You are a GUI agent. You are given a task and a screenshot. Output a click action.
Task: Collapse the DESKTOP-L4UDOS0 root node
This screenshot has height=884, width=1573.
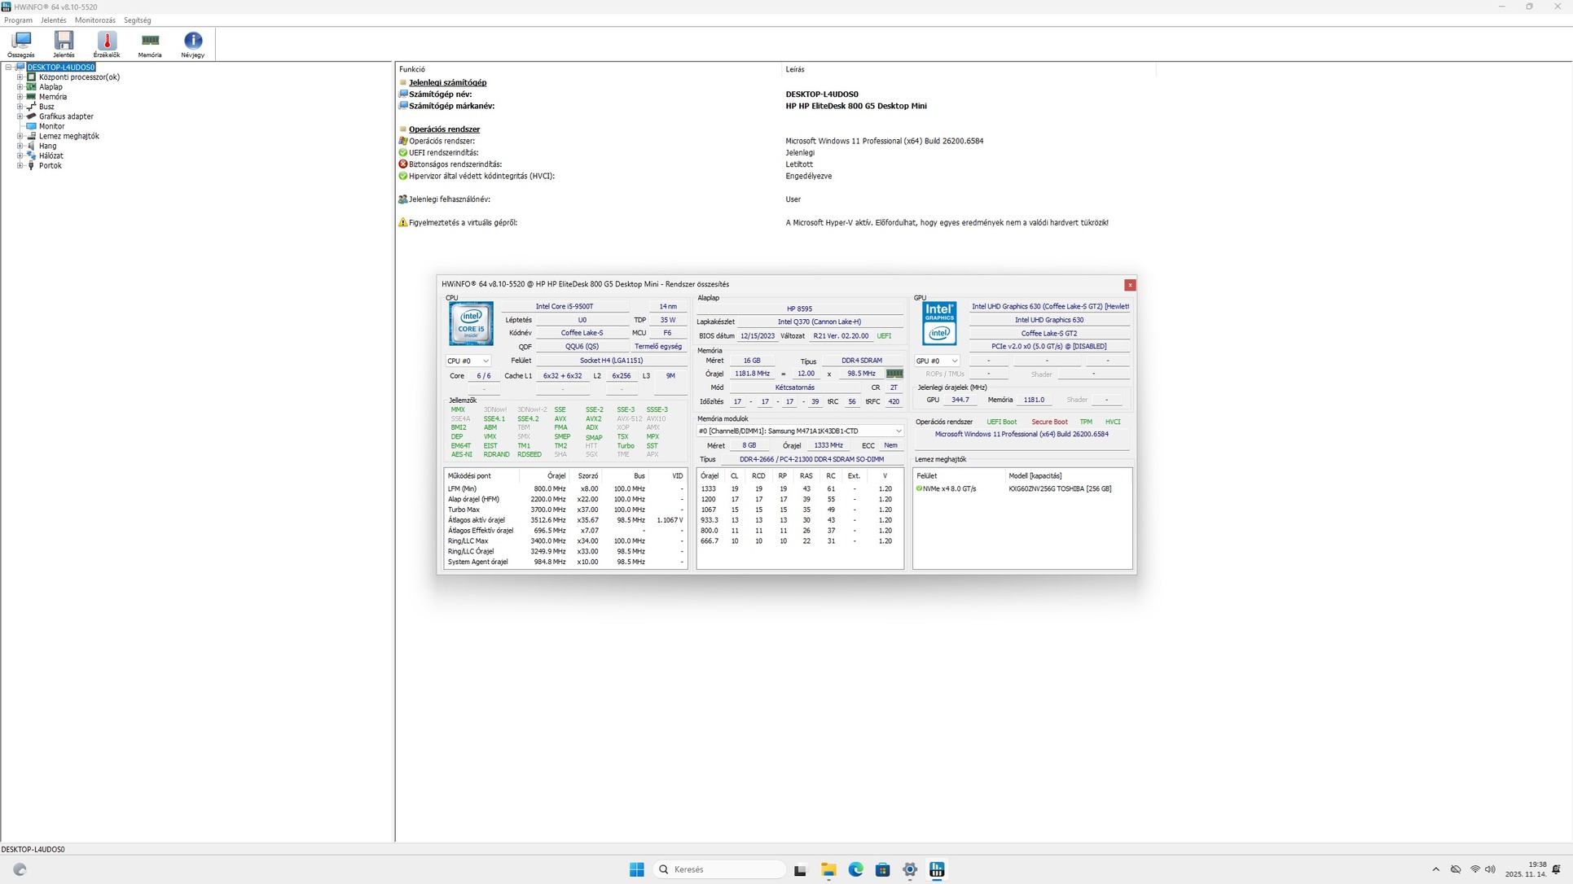tap(9, 68)
